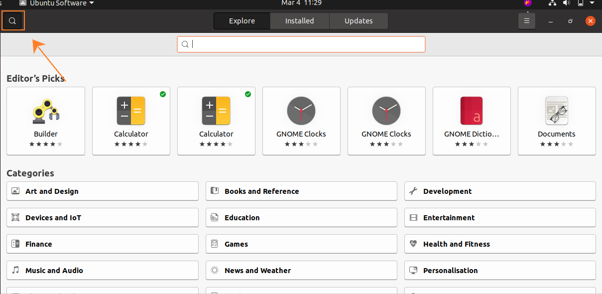602x294 pixels.
Task: Click the heart icon of Health and Fitness
Action: (413, 244)
